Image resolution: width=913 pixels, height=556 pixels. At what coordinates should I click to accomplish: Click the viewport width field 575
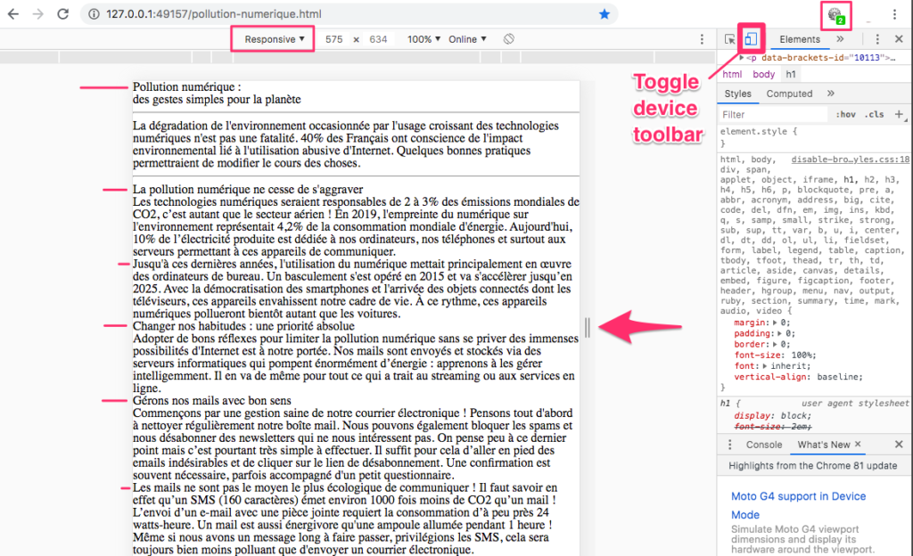(333, 39)
